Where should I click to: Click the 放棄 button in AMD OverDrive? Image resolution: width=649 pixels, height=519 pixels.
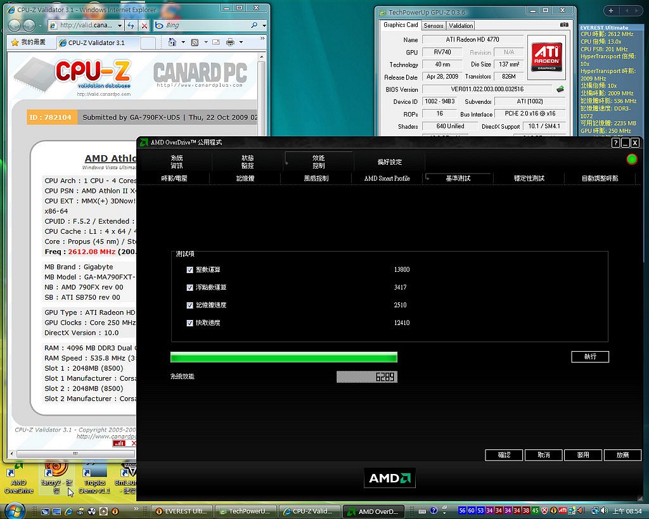tap(623, 455)
